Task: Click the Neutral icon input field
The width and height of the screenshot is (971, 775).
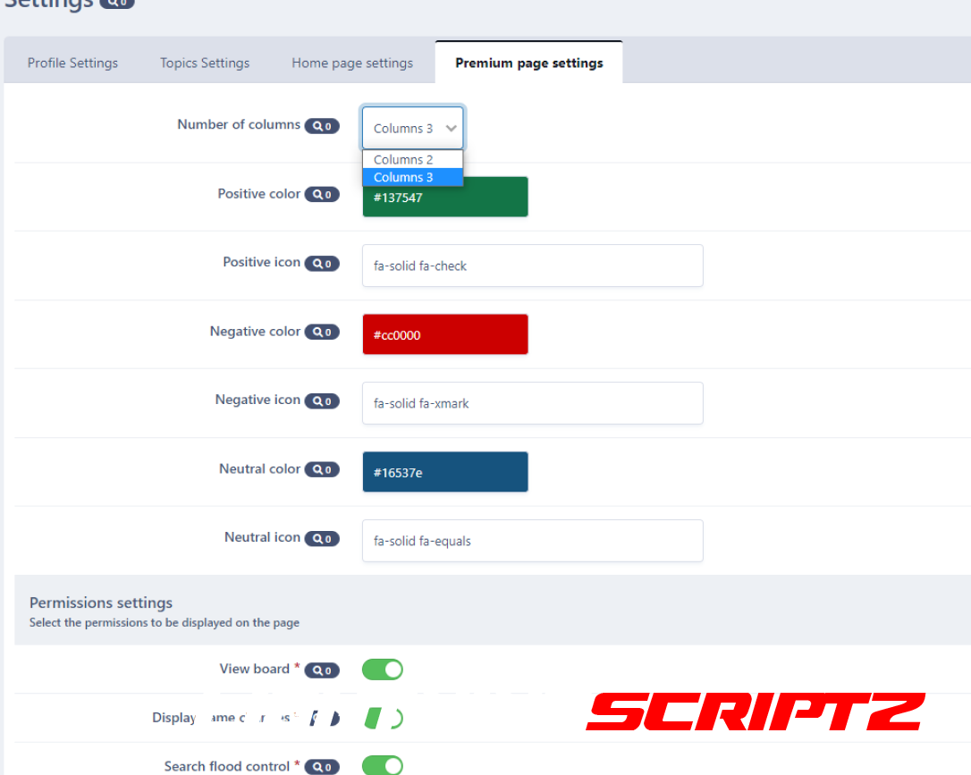Action: click(x=532, y=541)
